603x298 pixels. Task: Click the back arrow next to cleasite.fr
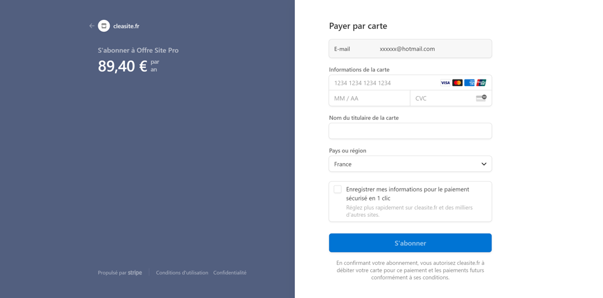(92, 26)
